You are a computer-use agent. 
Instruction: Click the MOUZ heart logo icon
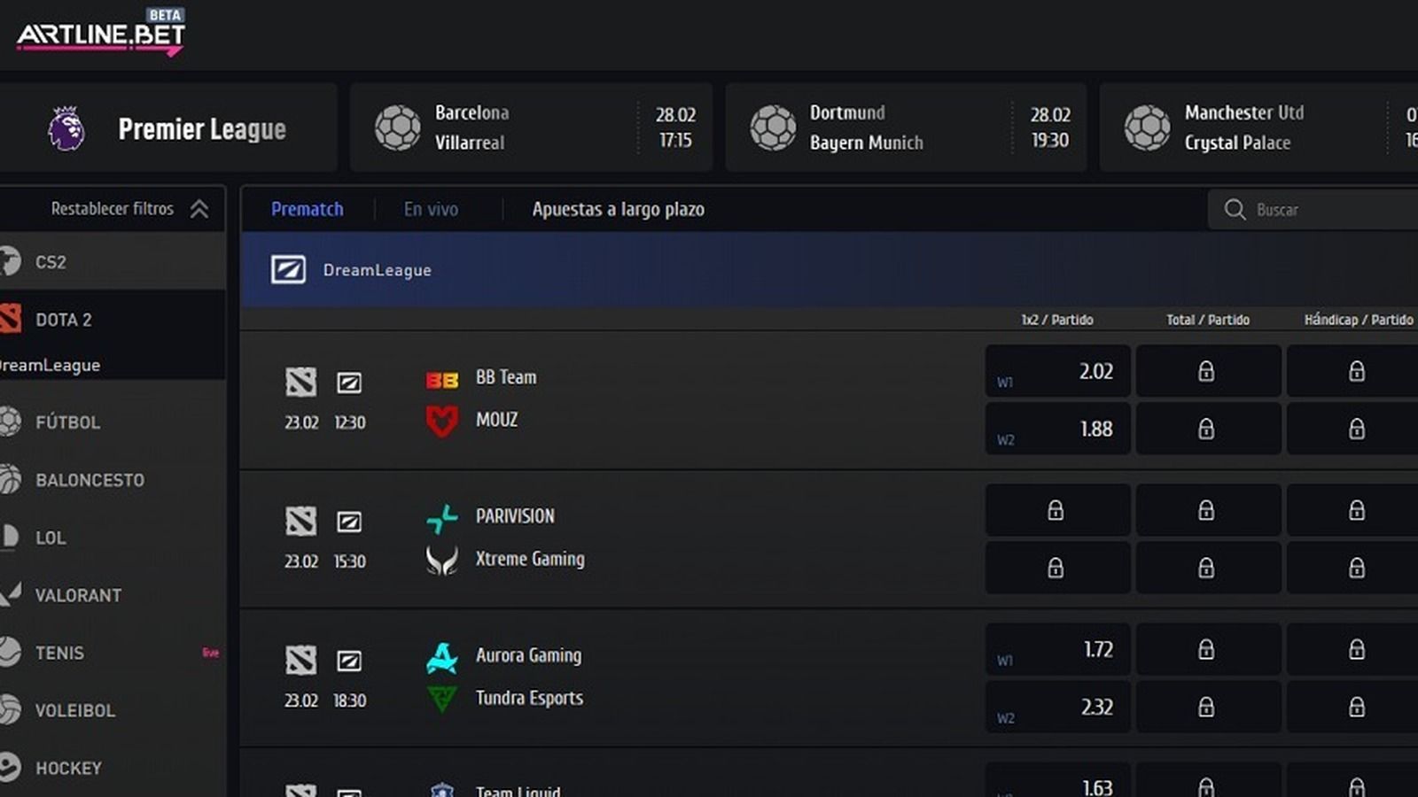(441, 422)
